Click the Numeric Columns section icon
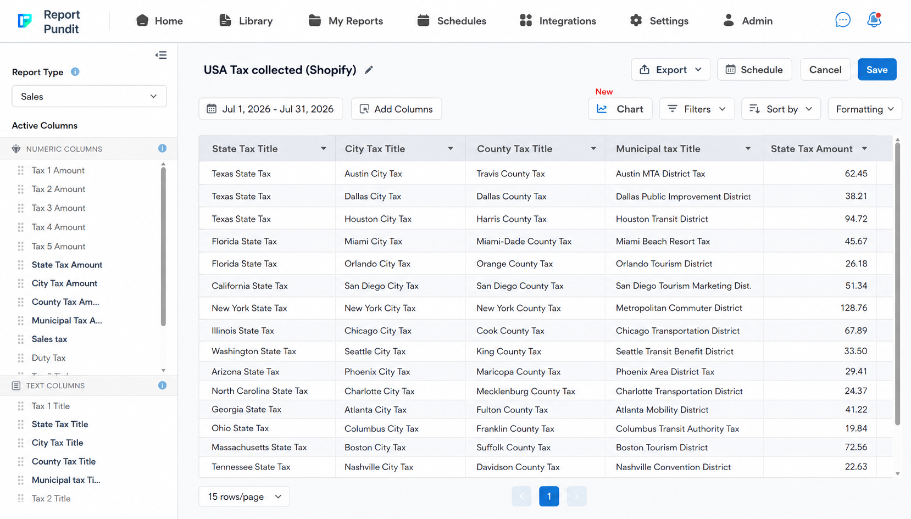 click(x=16, y=149)
